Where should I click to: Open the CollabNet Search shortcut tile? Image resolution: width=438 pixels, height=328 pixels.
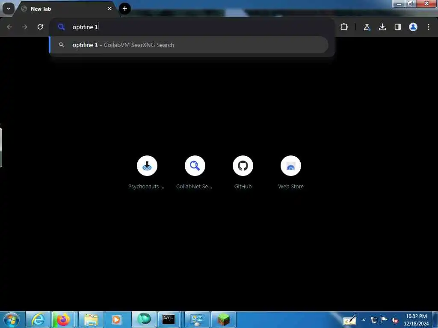(195, 173)
